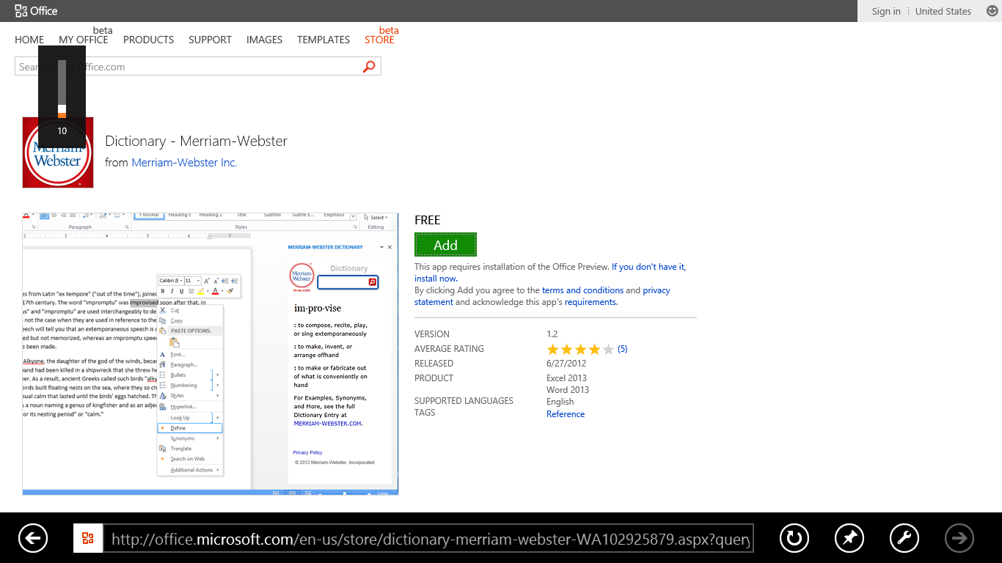Image resolution: width=1002 pixels, height=563 pixels.
Task: Click the Office logo in header
Action: pos(36,11)
